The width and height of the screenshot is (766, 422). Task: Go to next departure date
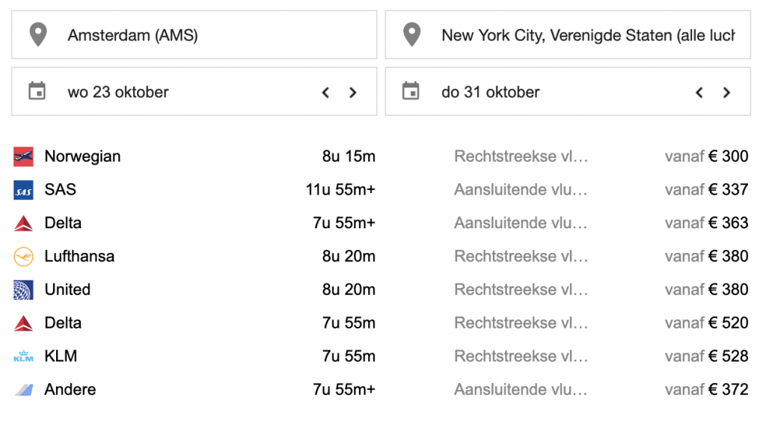353,93
